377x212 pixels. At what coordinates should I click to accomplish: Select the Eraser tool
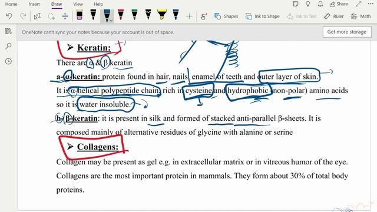click(x=80, y=15)
